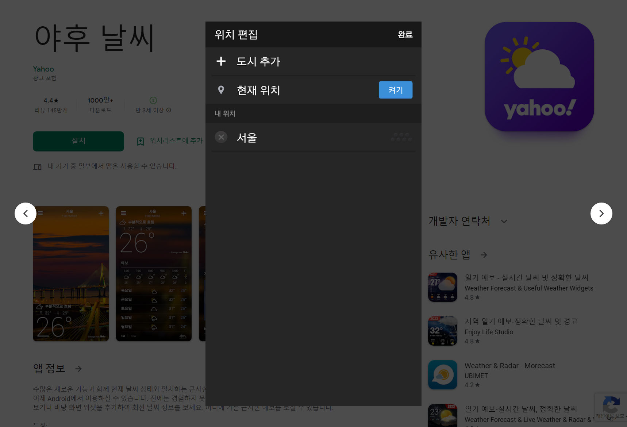Open the first Seoul bridge screenshot thumbnail
627x427 pixels.
(x=71, y=274)
